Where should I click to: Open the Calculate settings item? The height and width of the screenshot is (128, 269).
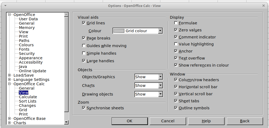(x=28, y=97)
